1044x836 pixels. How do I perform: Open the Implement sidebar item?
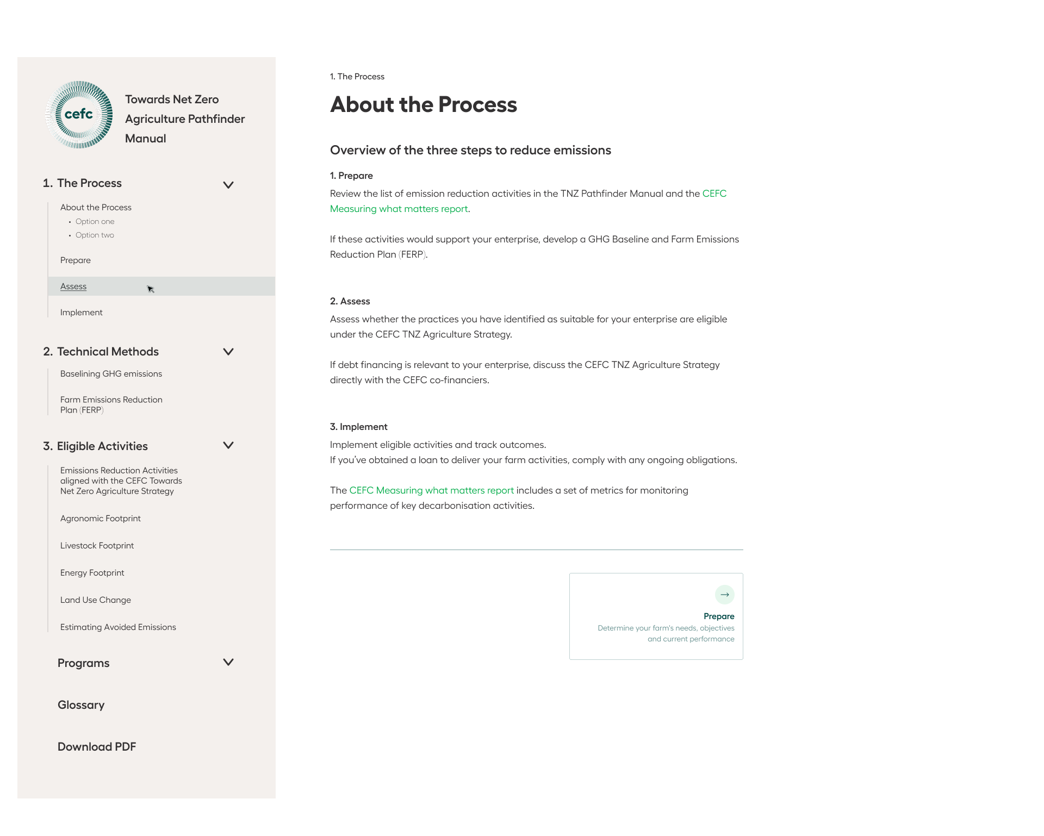click(82, 313)
